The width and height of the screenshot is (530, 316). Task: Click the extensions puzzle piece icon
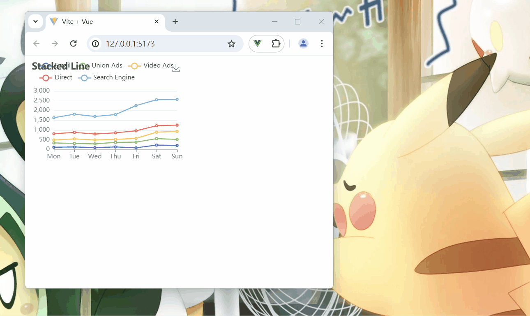click(x=275, y=43)
